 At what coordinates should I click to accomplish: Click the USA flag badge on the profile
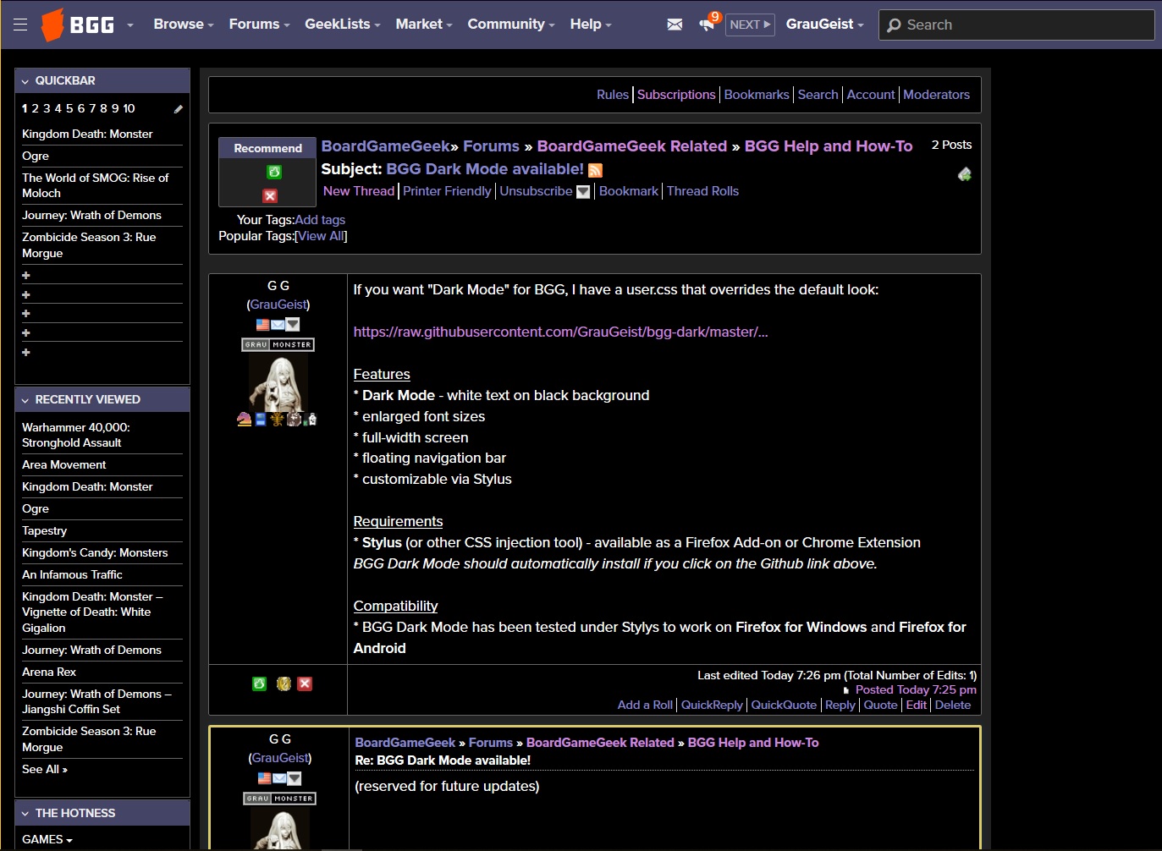click(x=262, y=324)
